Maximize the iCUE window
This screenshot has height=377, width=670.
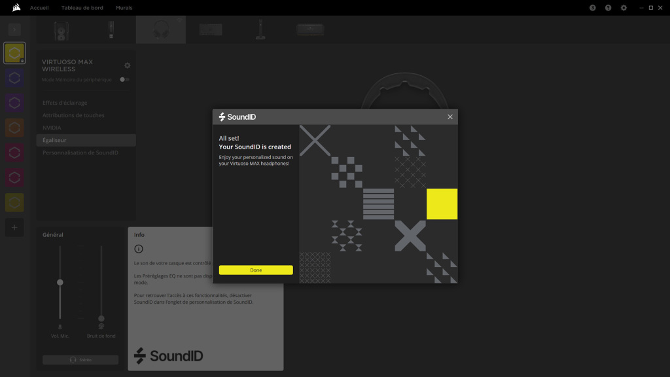651,8
